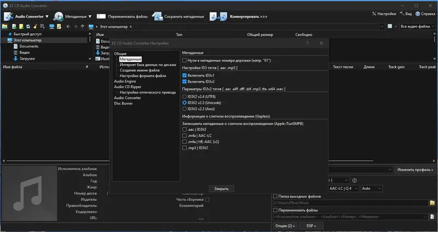This screenshot has width=438, height=232.
Task: Click the filename template document icon
Action: [x=433, y=217]
